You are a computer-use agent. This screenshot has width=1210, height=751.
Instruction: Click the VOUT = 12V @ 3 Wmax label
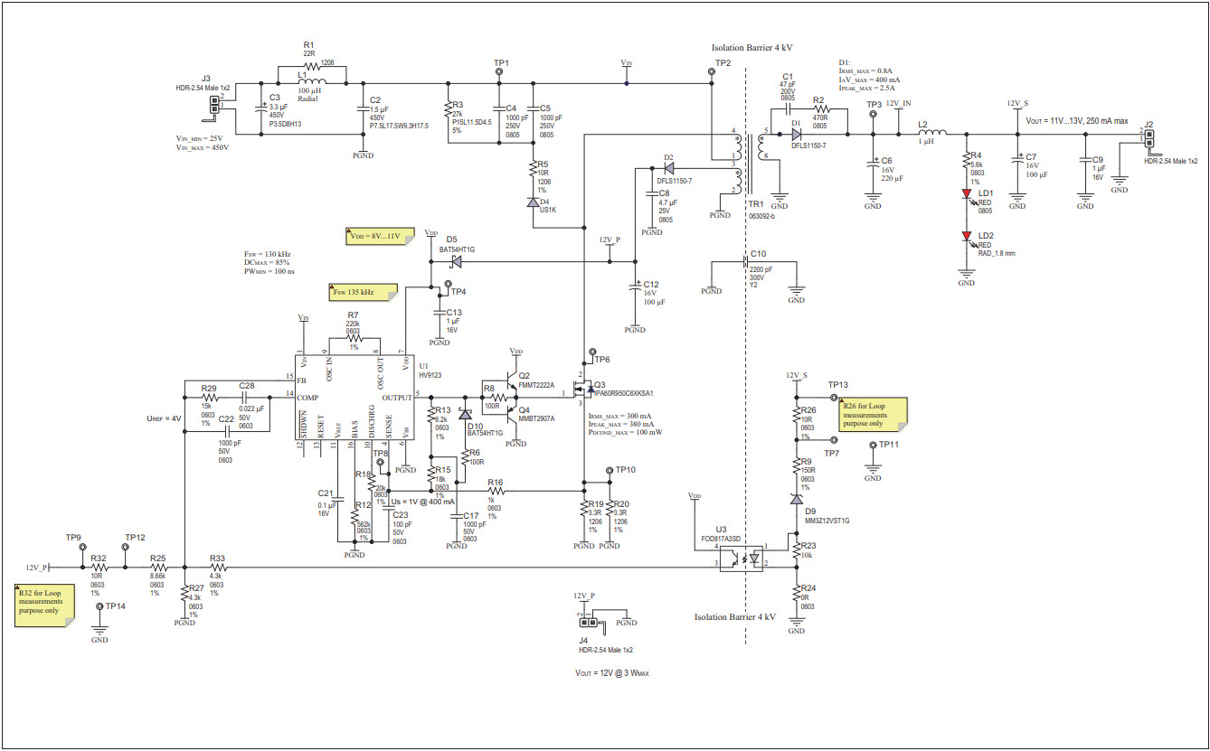pos(612,672)
